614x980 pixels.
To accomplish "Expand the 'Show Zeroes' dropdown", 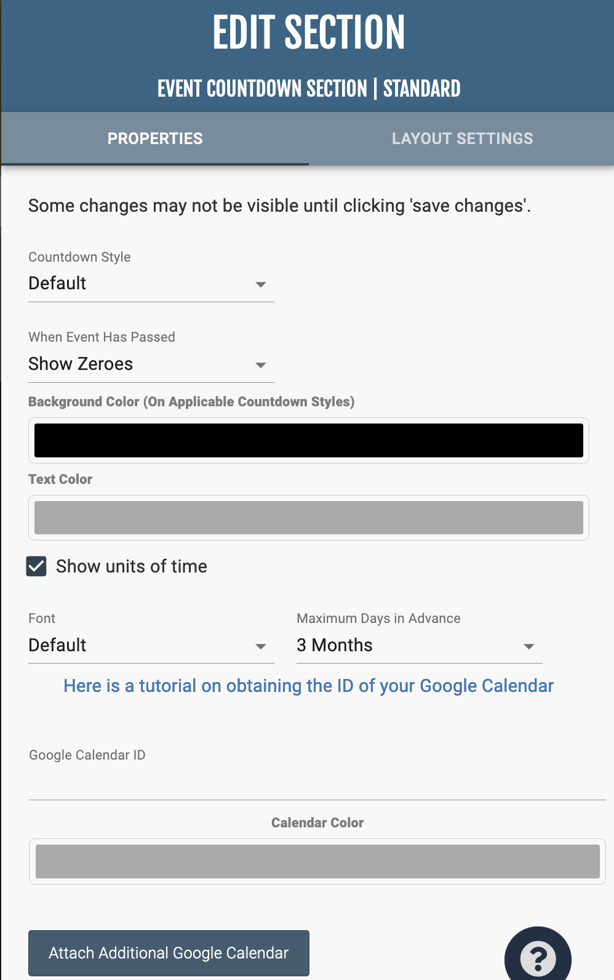I will [x=142, y=364].
